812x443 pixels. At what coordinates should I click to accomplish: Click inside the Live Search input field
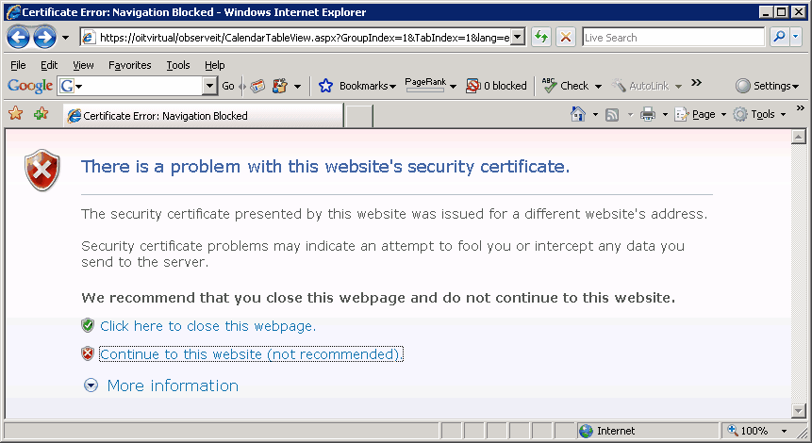[x=671, y=38]
